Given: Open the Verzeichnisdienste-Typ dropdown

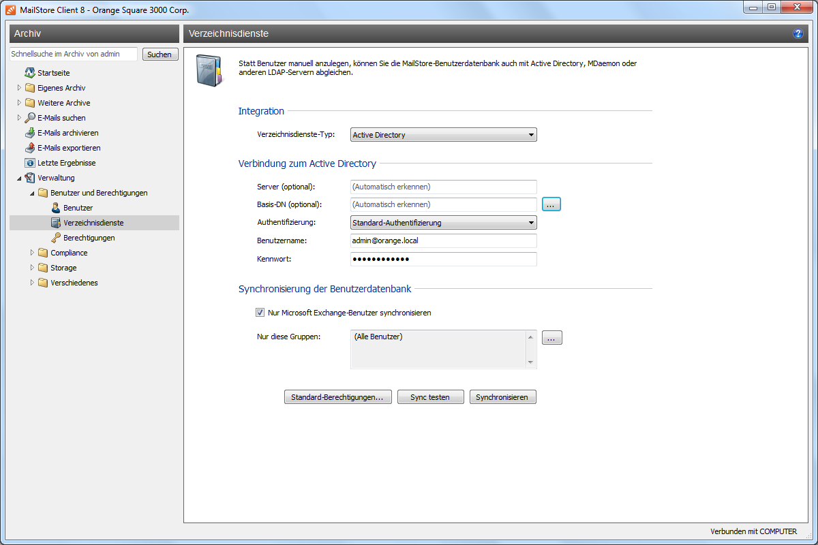Looking at the screenshot, I should (x=444, y=135).
